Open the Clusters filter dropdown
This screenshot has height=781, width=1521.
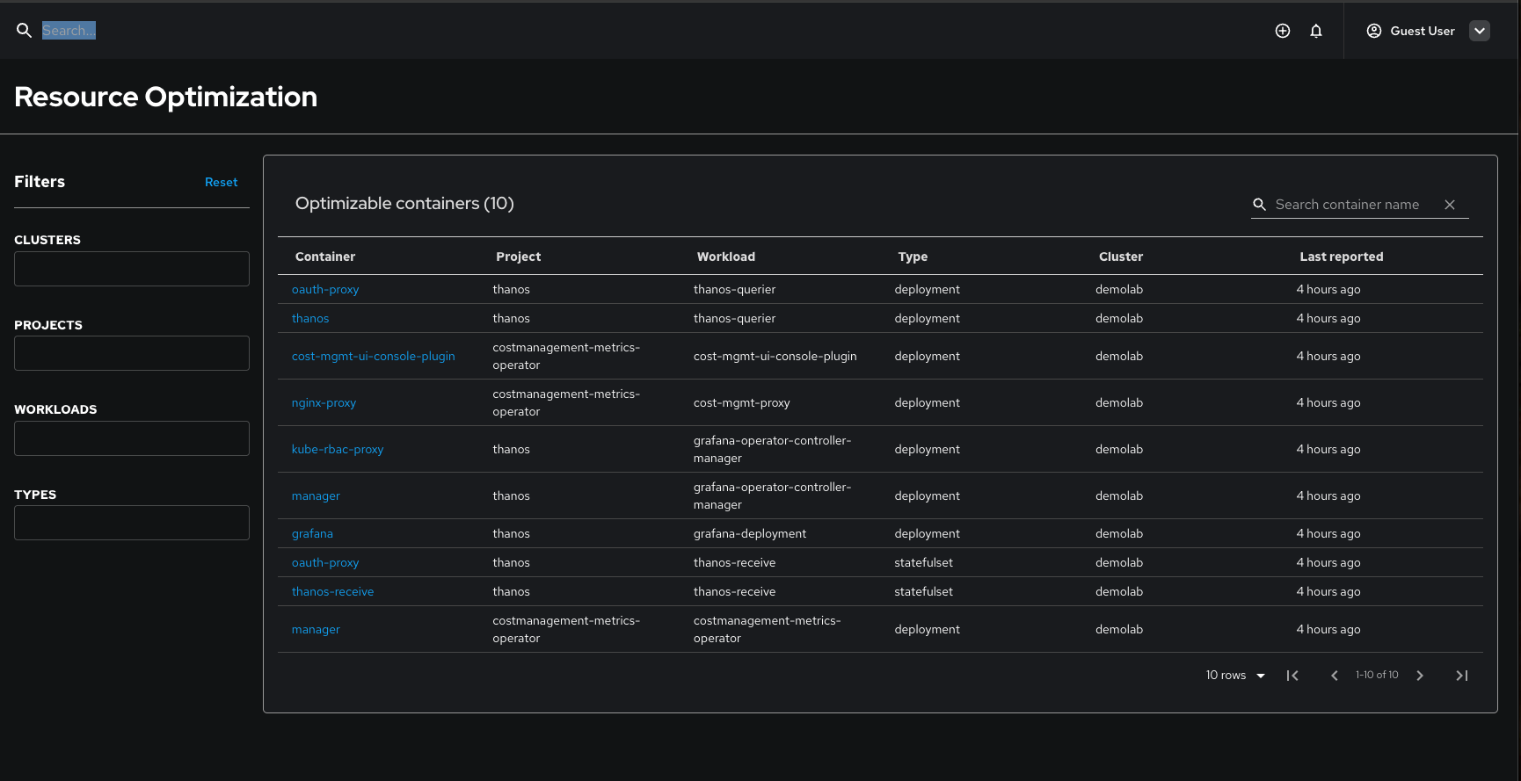pyautogui.click(x=132, y=269)
